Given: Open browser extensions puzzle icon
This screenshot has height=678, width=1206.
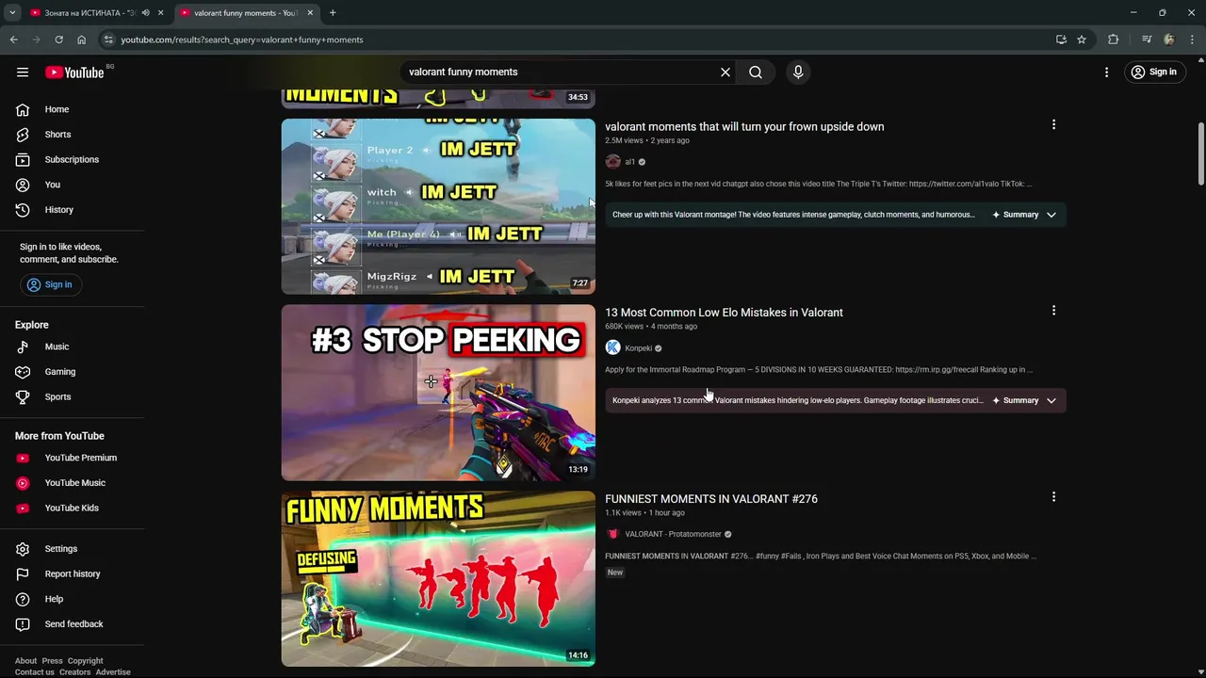Looking at the screenshot, I should point(1114,40).
